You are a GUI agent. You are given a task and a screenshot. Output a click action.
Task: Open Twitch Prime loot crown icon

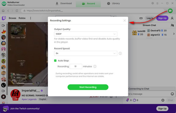[141, 18]
